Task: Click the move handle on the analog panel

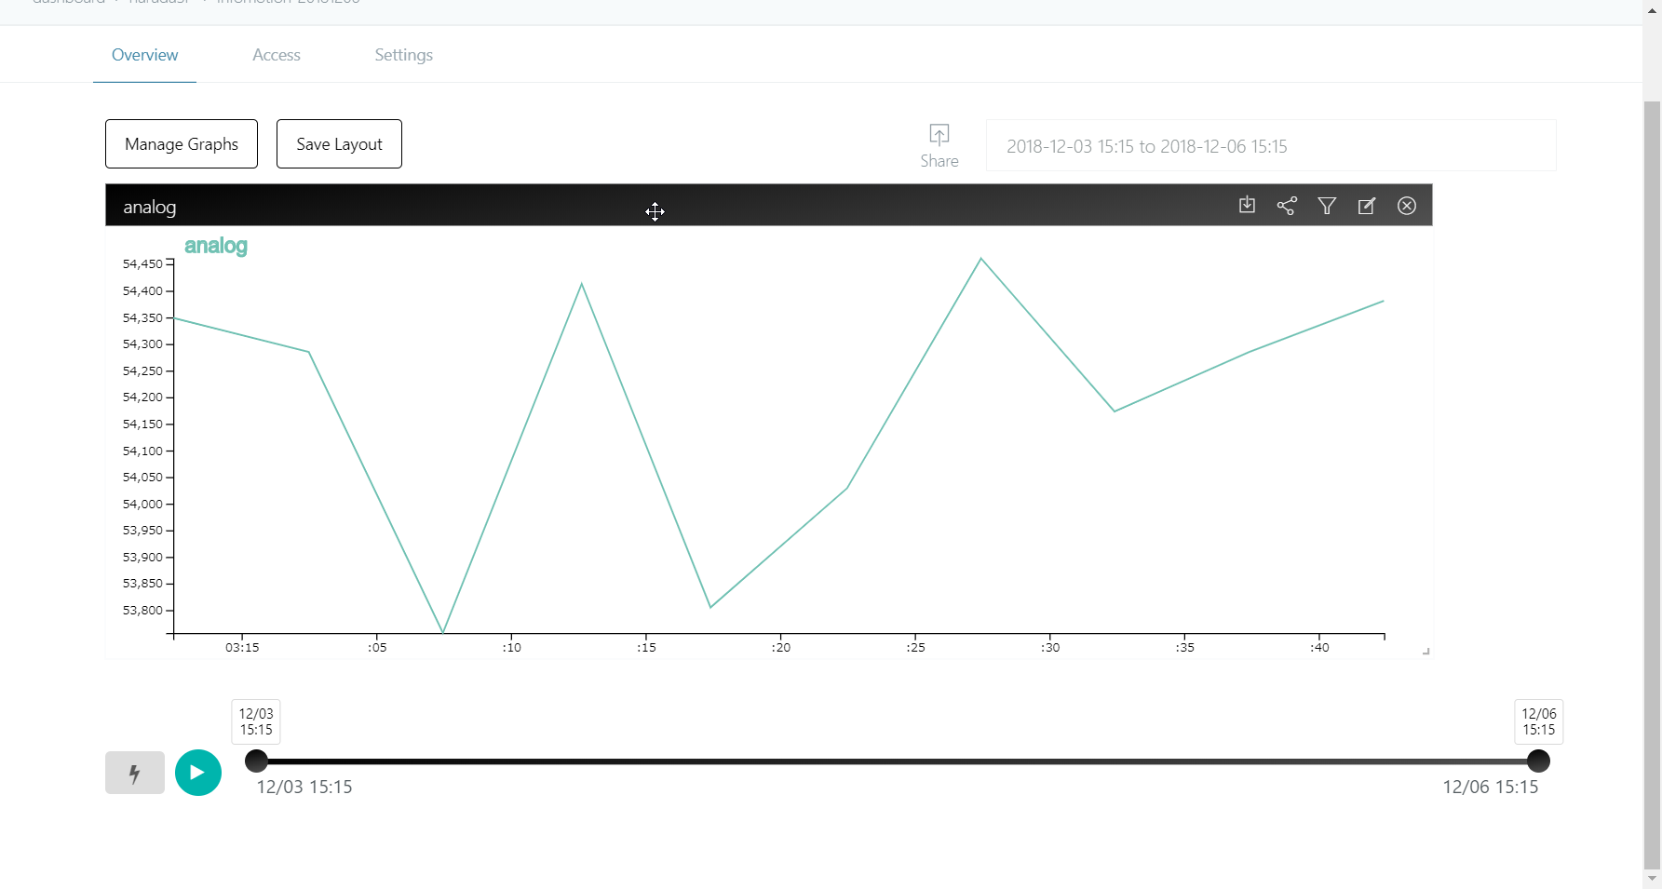Action: (655, 211)
